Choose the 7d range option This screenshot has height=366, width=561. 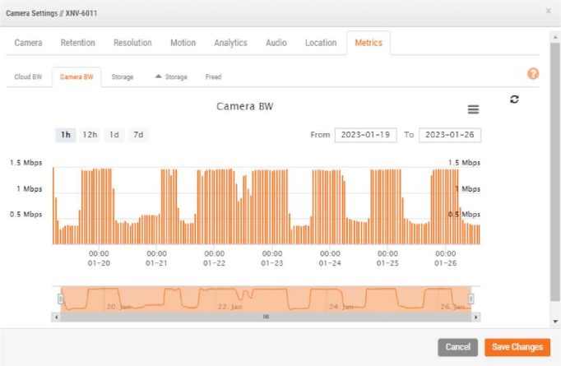(138, 135)
